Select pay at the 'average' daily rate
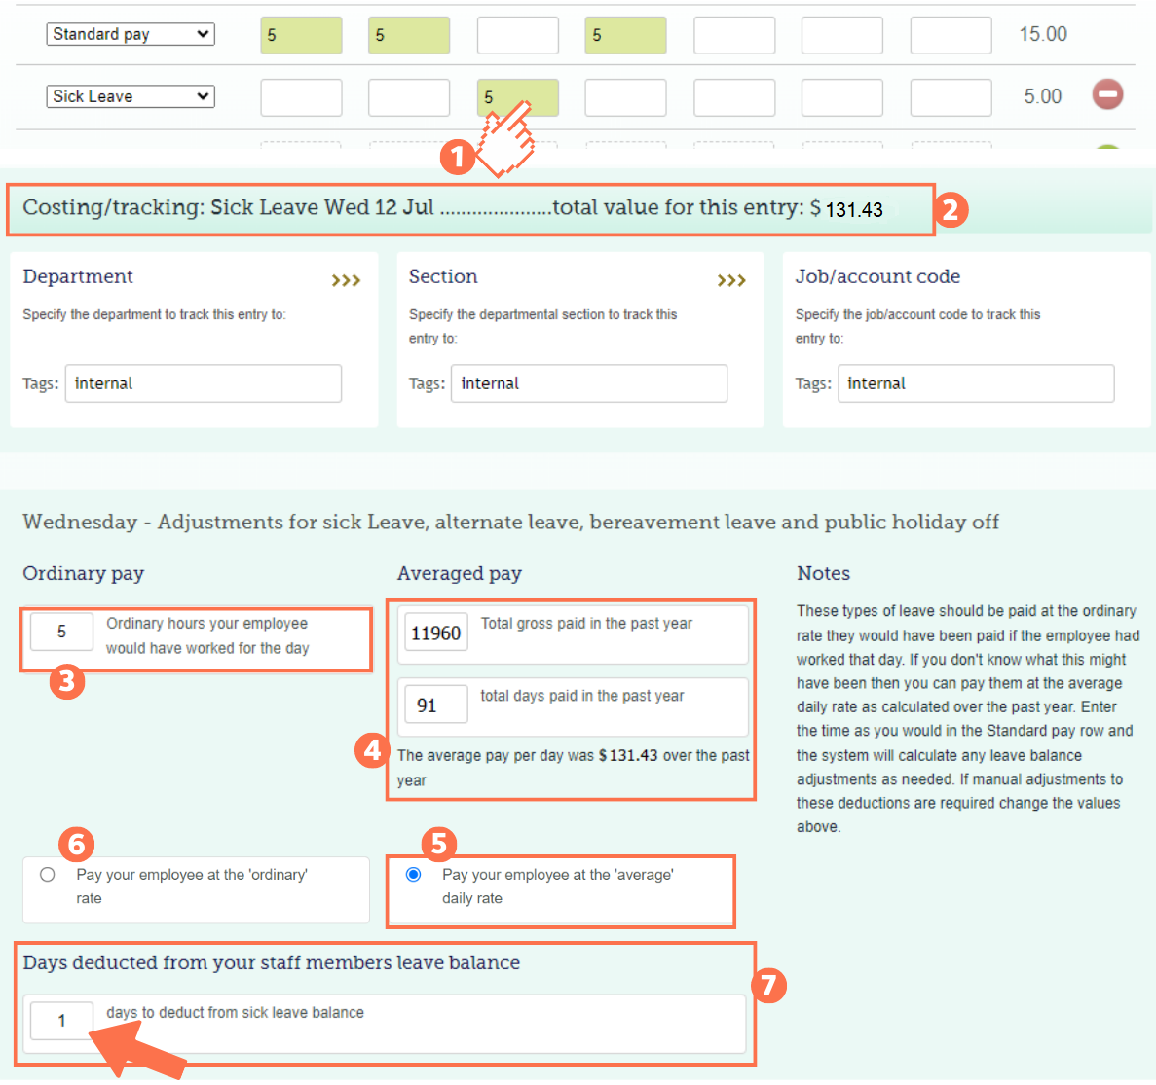Image resolution: width=1156 pixels, height=1085 pixels. coord(413,874)
